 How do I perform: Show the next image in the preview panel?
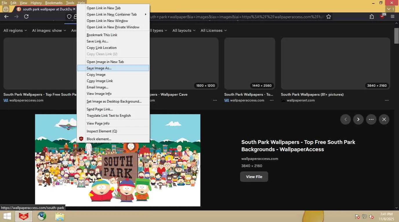358,119
